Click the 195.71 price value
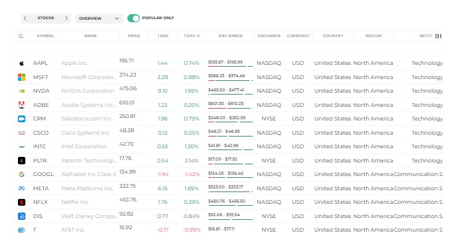This screenshot has height=244, width=455. click(127, 61)
